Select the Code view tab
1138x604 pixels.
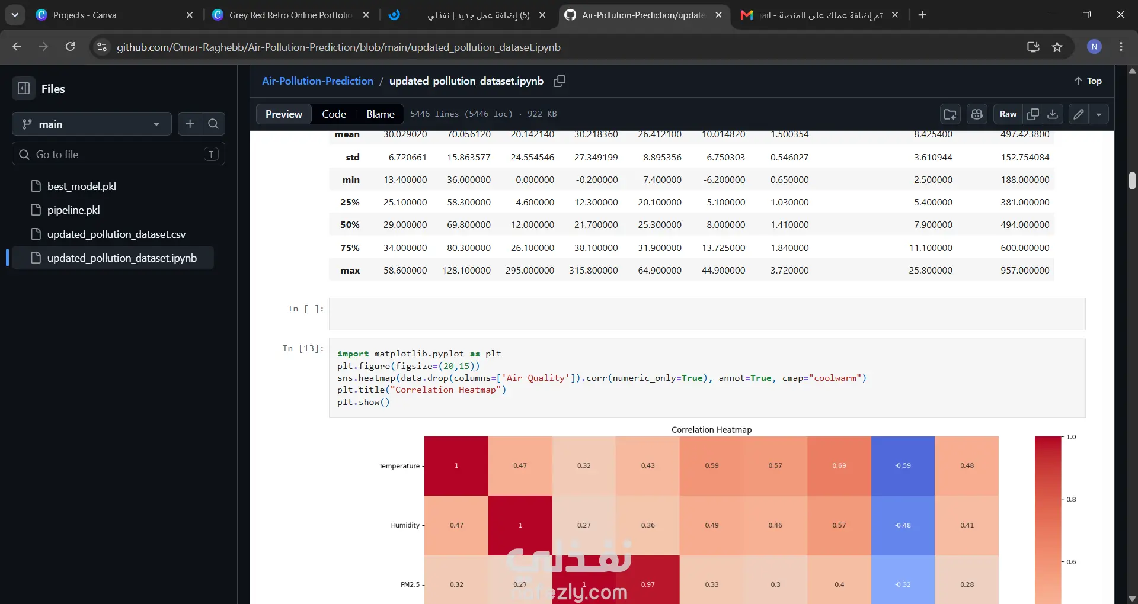(x=334, y=114)
